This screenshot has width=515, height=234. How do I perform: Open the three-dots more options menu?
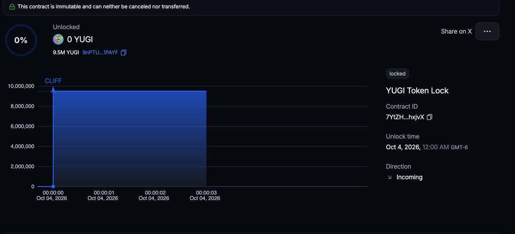pyautogui.click(x=487, y=31)
